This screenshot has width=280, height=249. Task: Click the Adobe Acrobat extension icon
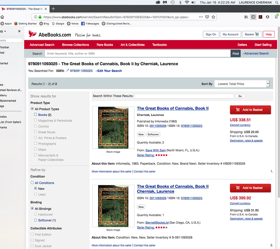click(x=260, y=17)
